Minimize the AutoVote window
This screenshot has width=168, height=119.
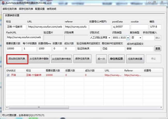[x=149, y=2]
